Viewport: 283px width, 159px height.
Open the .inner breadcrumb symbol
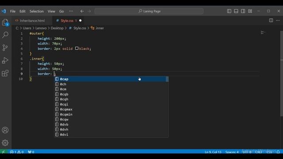97,28
